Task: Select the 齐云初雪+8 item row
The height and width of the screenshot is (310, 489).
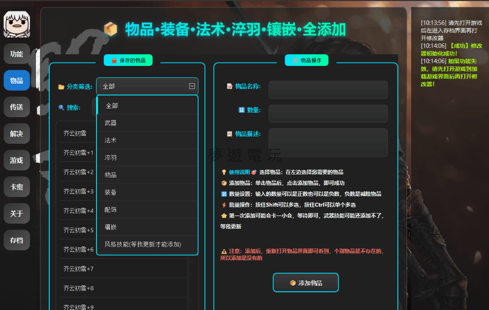Action: pos(123,288)
